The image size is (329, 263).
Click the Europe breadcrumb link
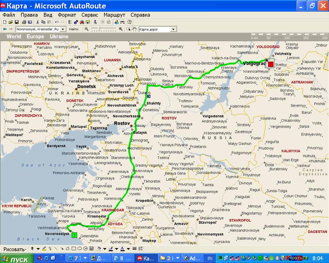tap(35, 37)
